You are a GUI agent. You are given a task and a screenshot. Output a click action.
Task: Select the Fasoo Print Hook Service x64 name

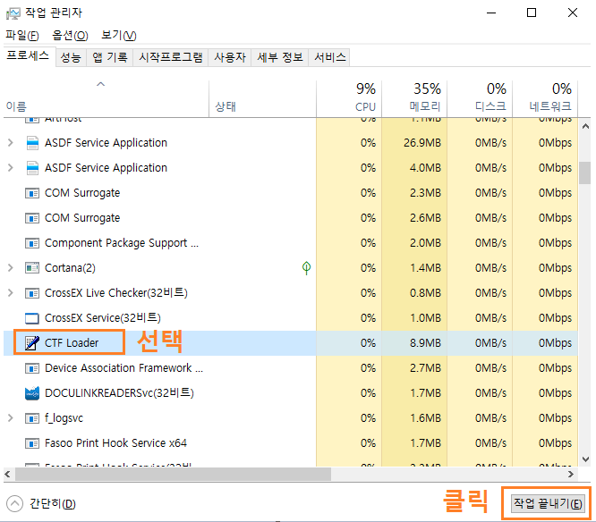(x=115, y=443)
